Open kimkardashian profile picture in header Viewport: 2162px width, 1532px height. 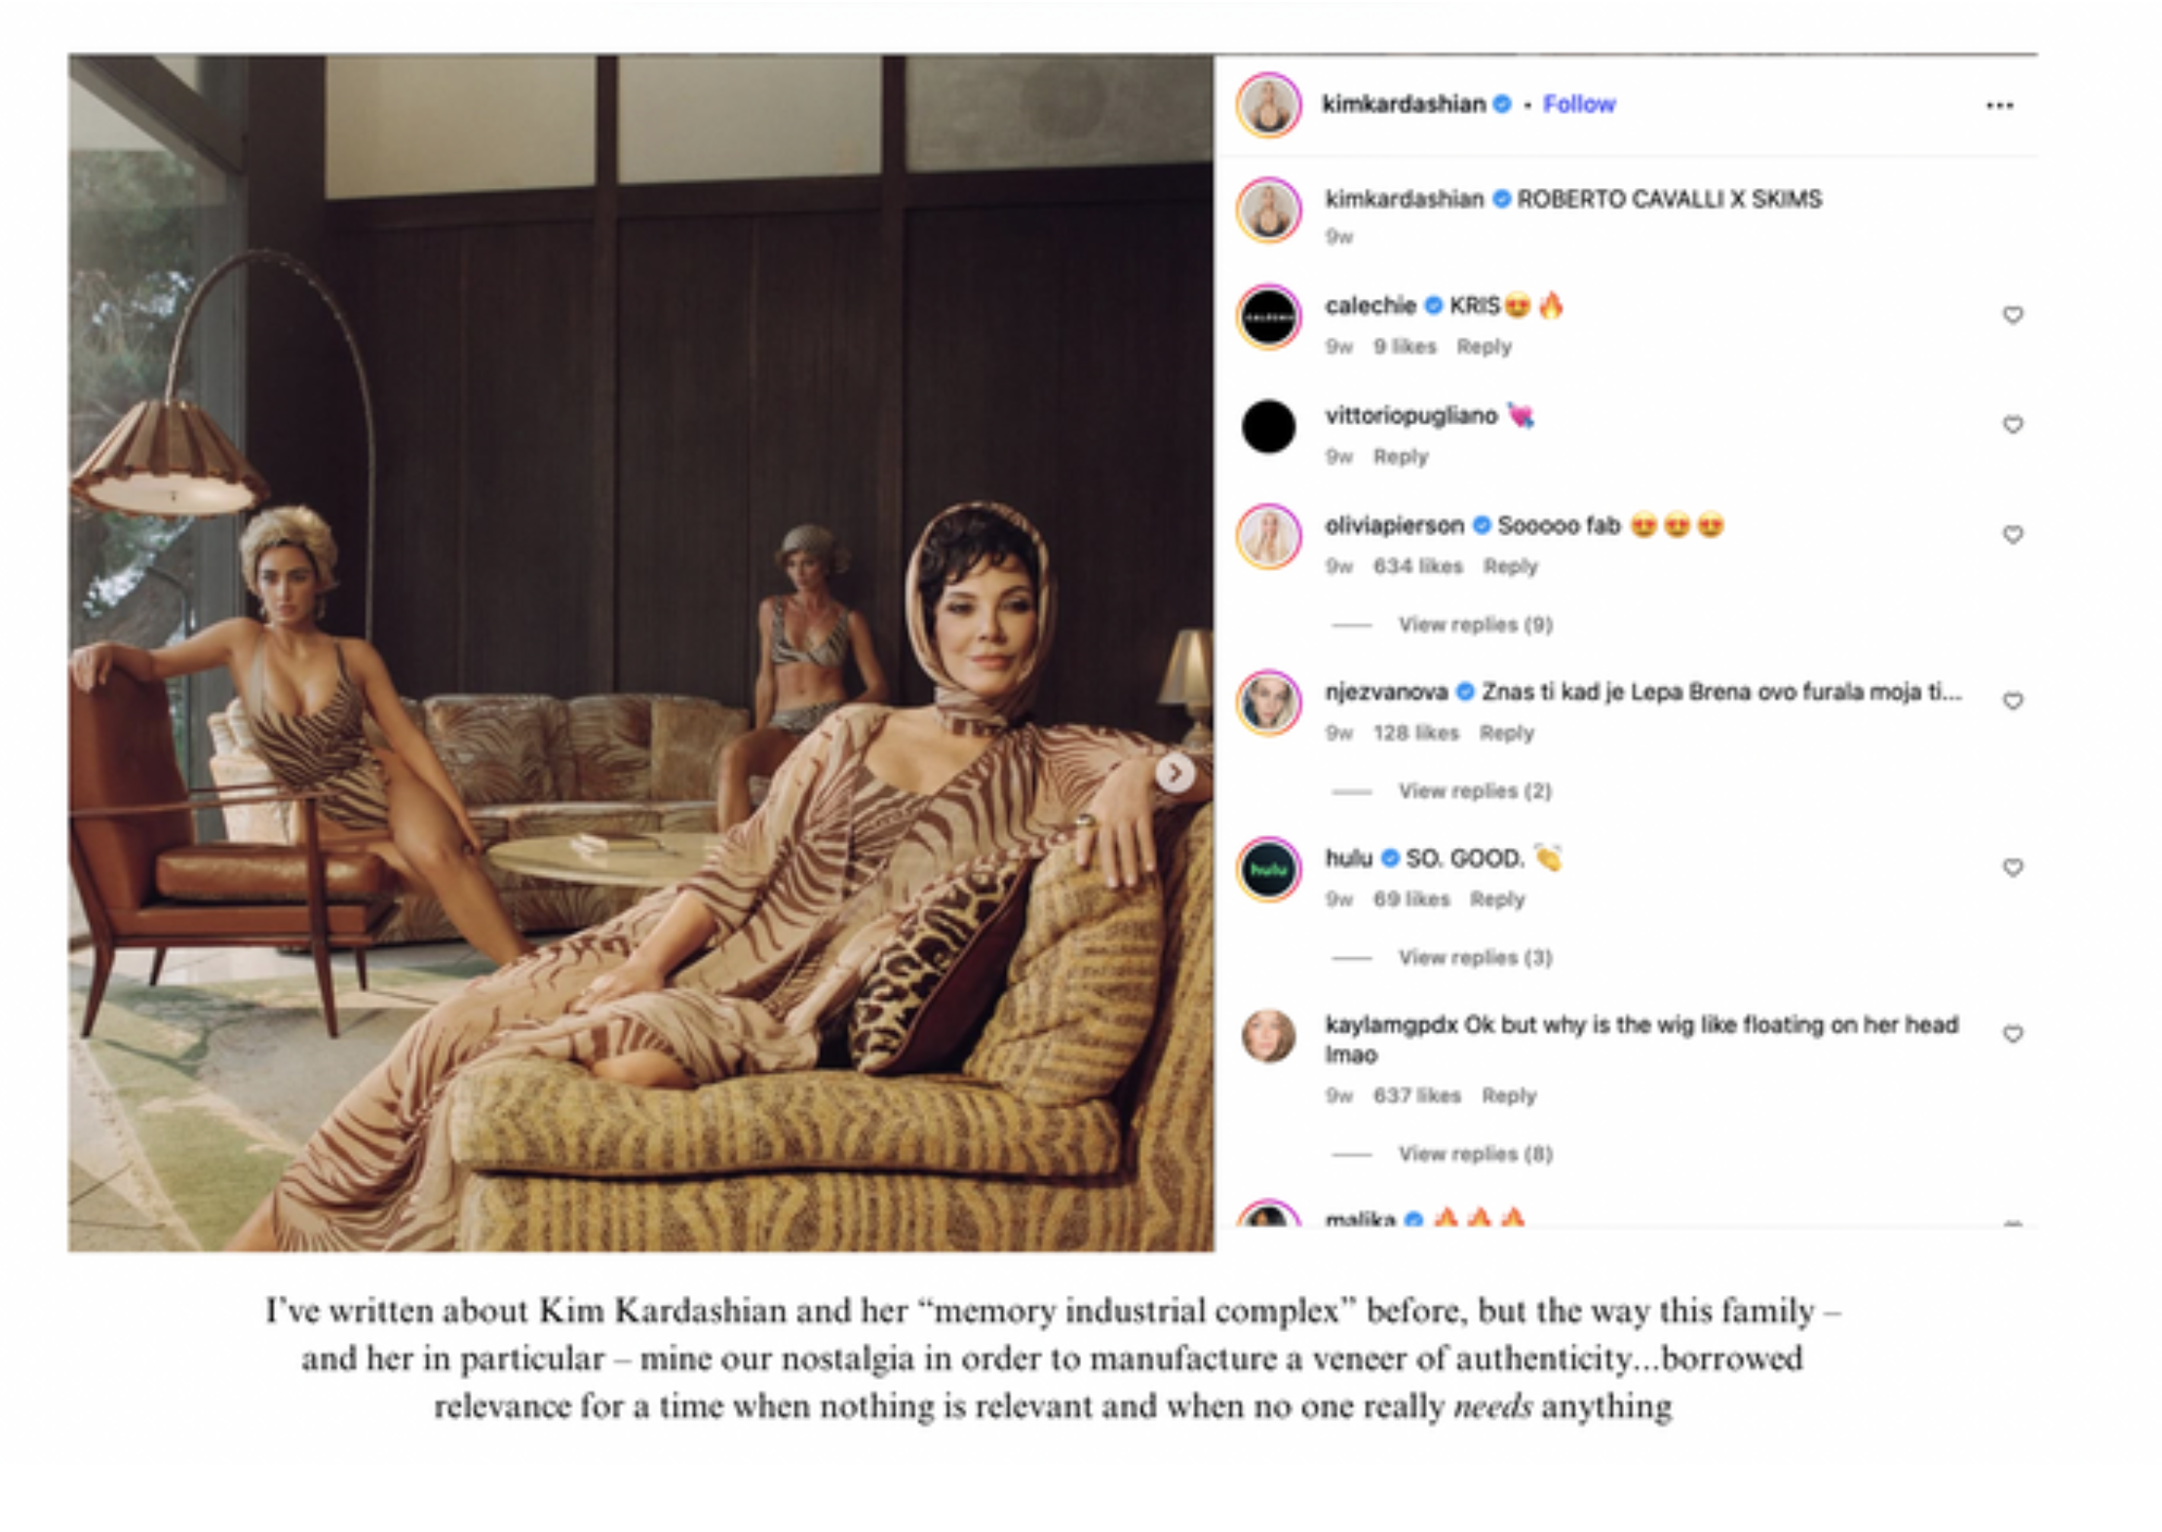[1268, 104]
